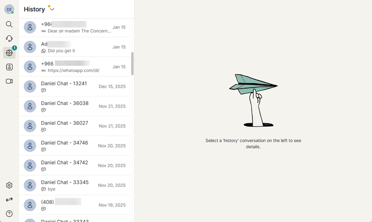Image resolution: width=372 pixels, height=222 pixels.
Task: Click the history list vertical scrollbar
Action: pos(132,64)
